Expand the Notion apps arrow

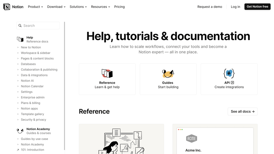18,108
